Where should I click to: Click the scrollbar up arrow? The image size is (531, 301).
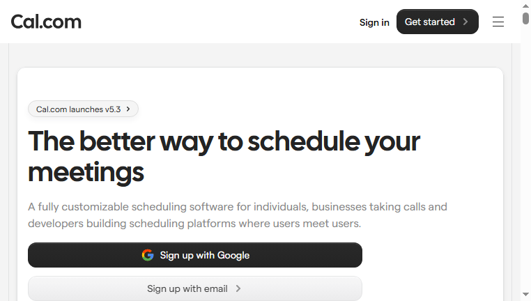pos(525,6)
